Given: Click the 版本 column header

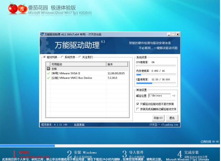Looking at the screenshot, I should 117,64.
